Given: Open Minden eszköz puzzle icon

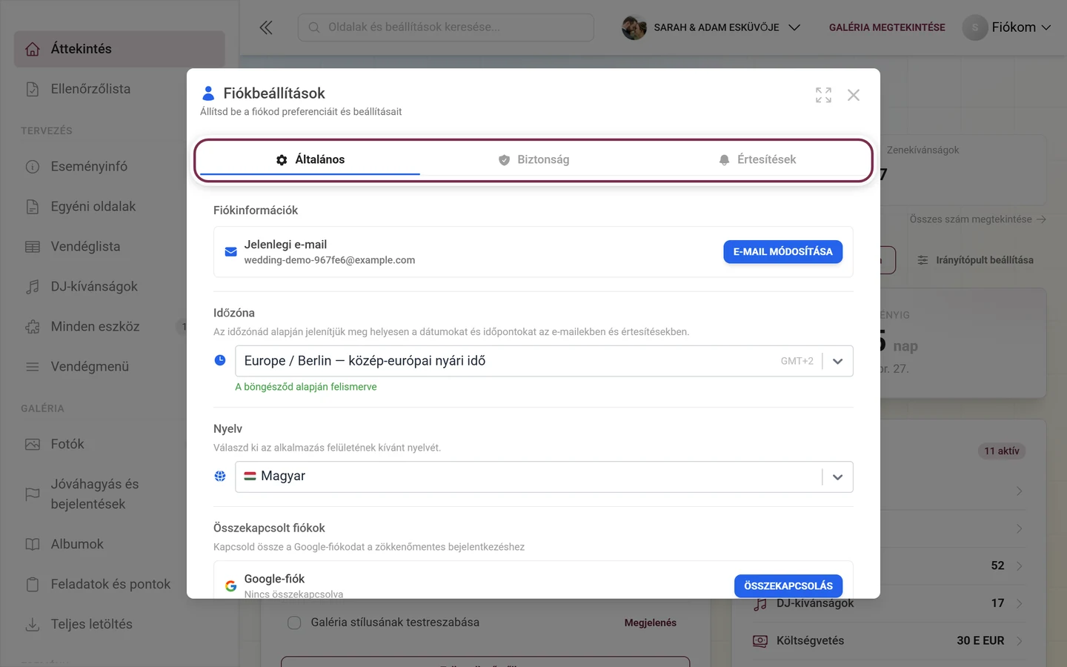Looking at the screenshot, I should pos(33,327).
